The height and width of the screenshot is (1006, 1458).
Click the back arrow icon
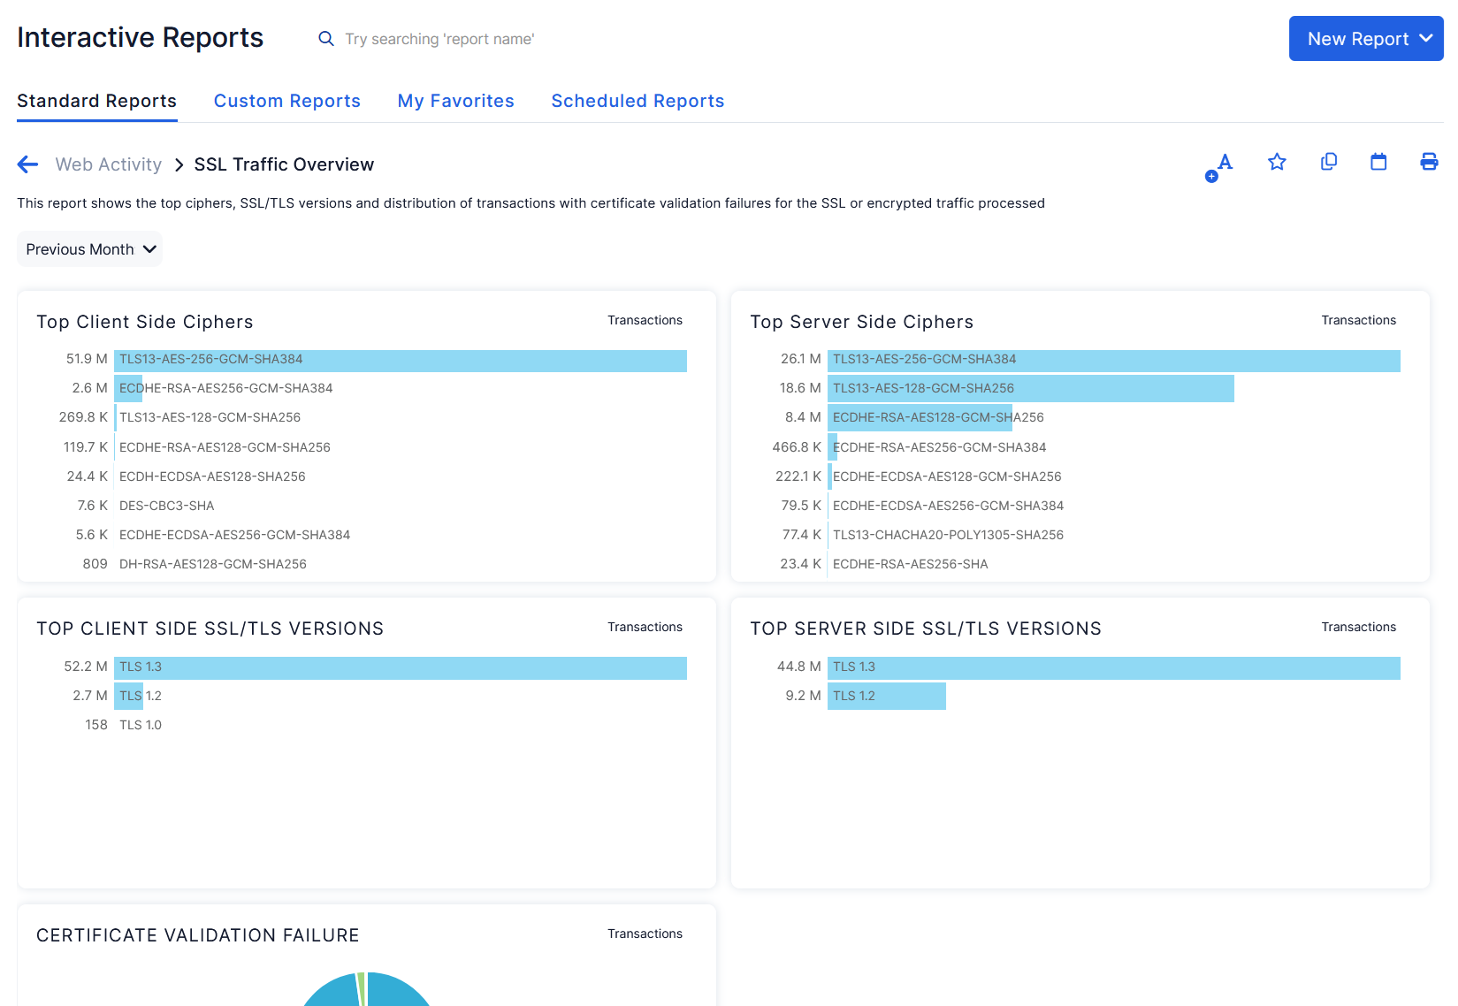28,164
